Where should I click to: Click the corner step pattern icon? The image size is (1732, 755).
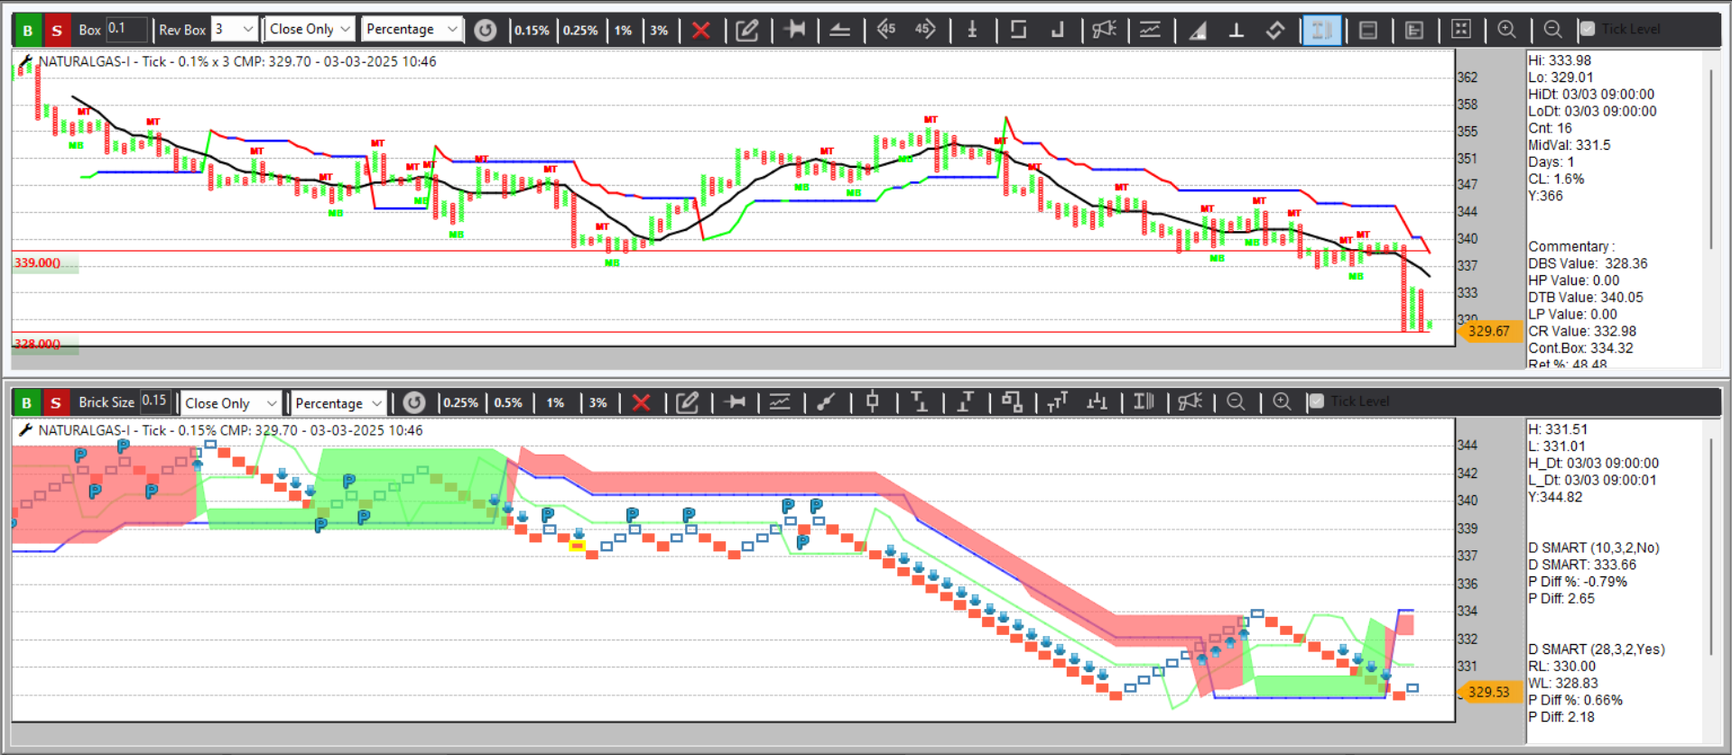[1057, 30]
